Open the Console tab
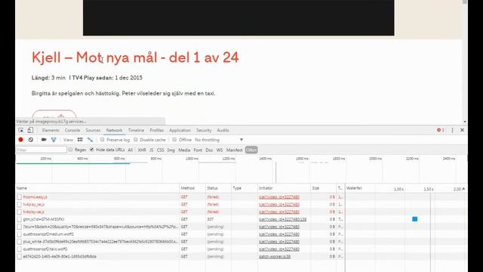 (72, 130)
